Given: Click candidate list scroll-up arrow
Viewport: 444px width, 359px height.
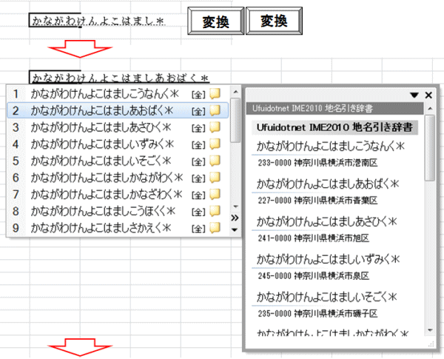Looking at the screenshot, I should pyautogui.click(x=235, y=92).
